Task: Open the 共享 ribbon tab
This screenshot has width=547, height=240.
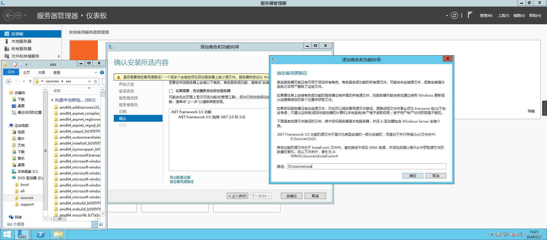Action: click(x=42, y=73)
